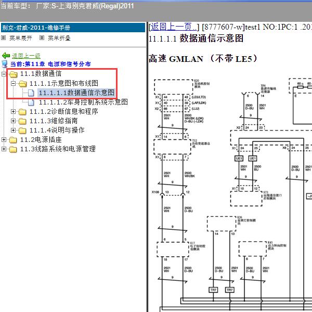Click the folder icon for 11.1.2诊断信息和程序
Image resolution: width=312 pixels, height=312 pixels.
[22, 112]
